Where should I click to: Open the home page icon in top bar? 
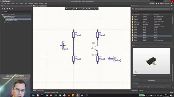click(156, 4)
